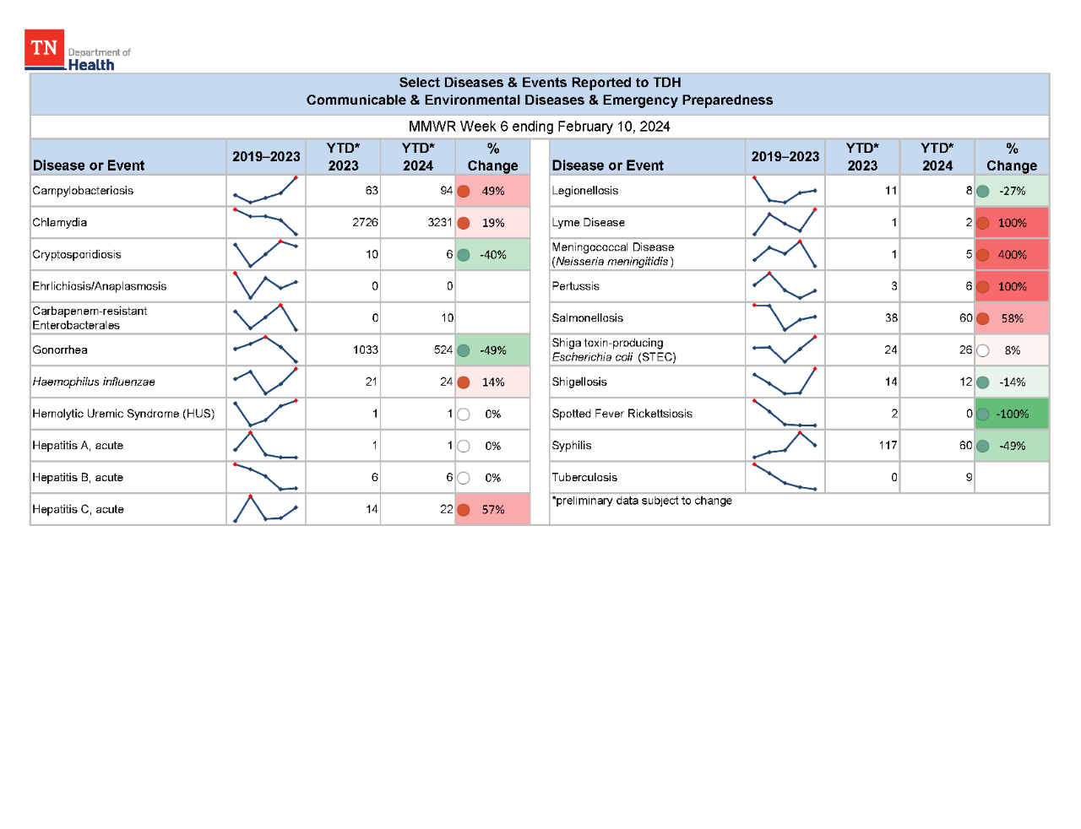This screenshot has height=829, width=1081.
Task: Click the Meningococcal Disease trend sparkline
Action: click(x=785, y=253)
